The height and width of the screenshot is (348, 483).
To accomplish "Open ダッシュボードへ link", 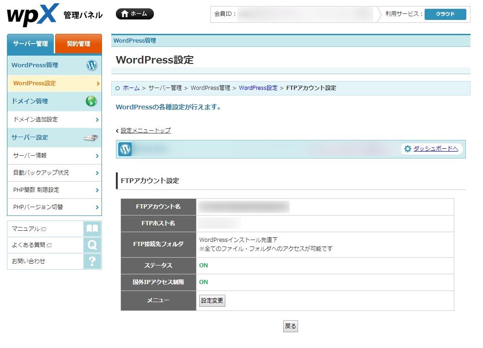I will click(436, 149).
